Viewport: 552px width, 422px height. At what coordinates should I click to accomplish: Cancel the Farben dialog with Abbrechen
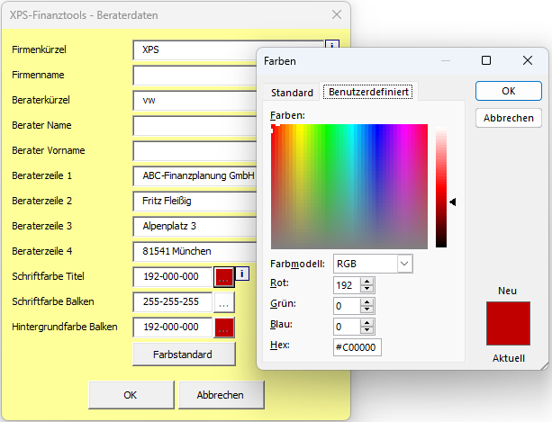click(x=509, y=118)
